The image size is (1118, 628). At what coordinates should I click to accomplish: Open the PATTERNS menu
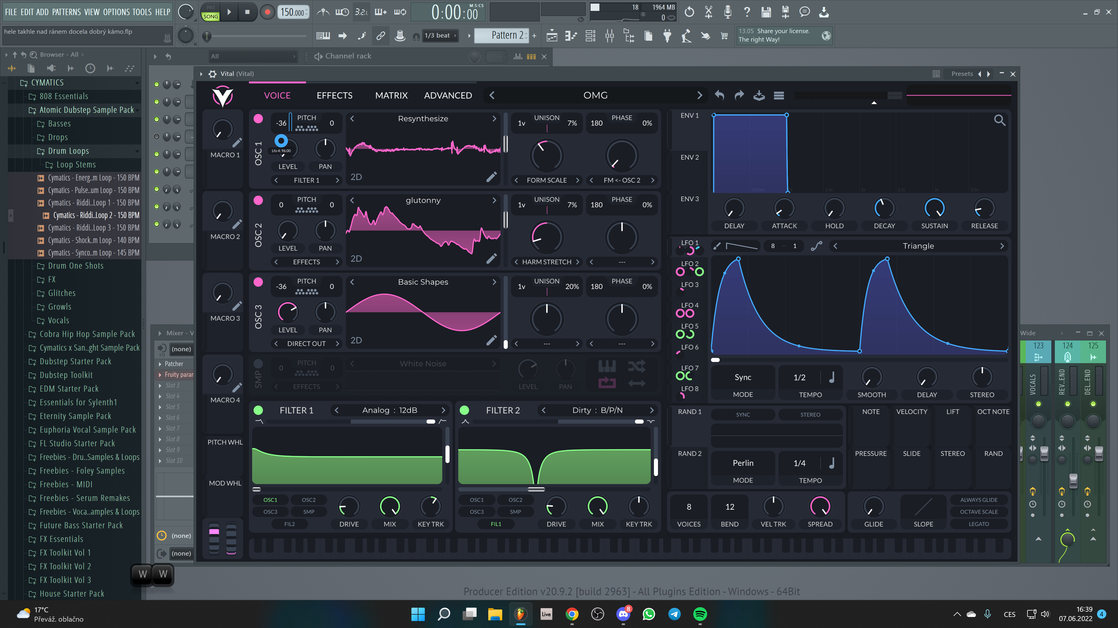(x=66, y=12)
